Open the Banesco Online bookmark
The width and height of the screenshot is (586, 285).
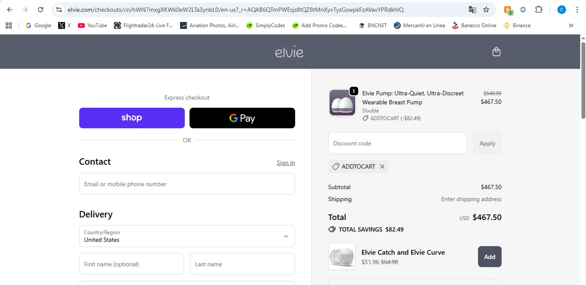click(x=474, y=25)
